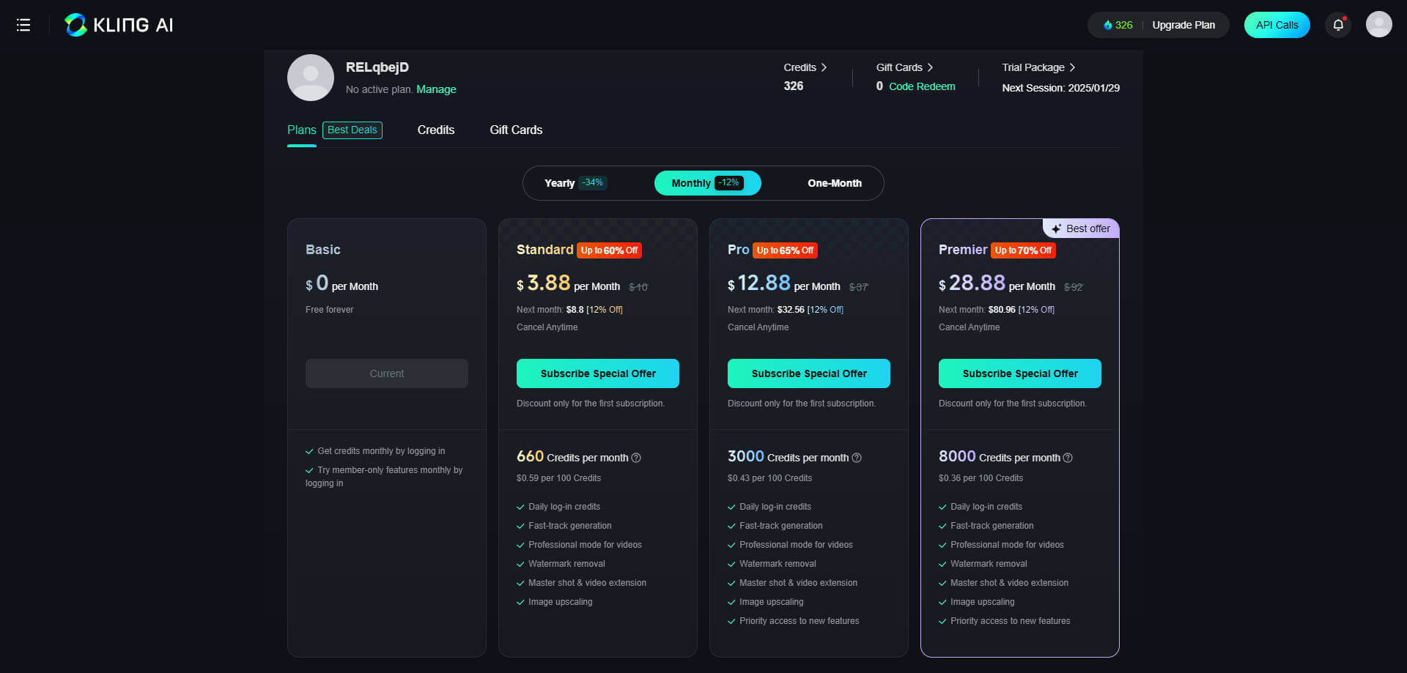Image resolution: width=1407 pixels, height=673 pixels.
Task: Select Monthly billing option
Action: (707, 183)
